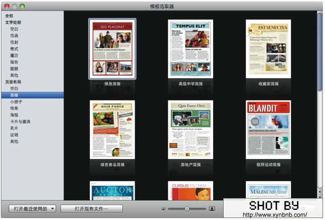Click the 高级中学简报 label text
Viewport: 325px width, 220px height.
tap(190, 84)
